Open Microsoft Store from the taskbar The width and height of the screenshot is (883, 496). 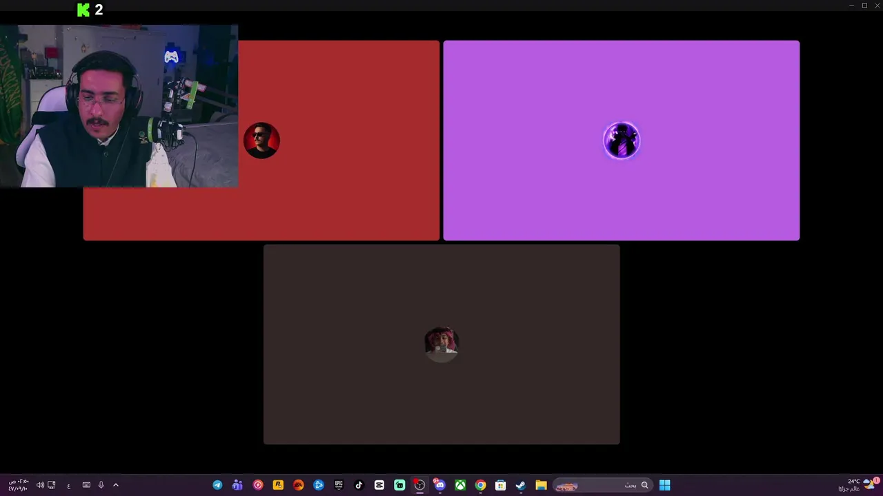[500, 485]
